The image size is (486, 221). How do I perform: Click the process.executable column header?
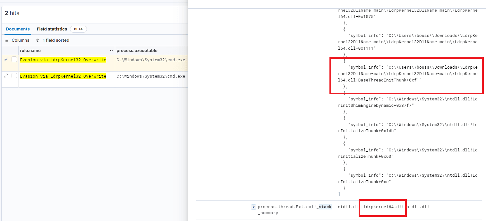(x=137, y=51)
